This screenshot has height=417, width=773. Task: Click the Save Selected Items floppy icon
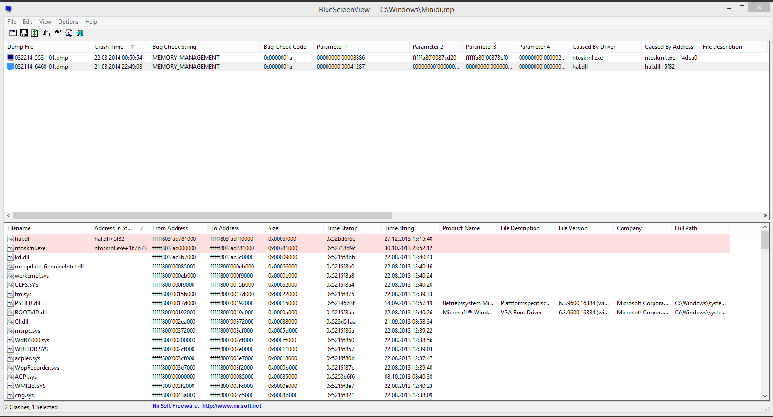pyautogui.click(x=24, y=33)
